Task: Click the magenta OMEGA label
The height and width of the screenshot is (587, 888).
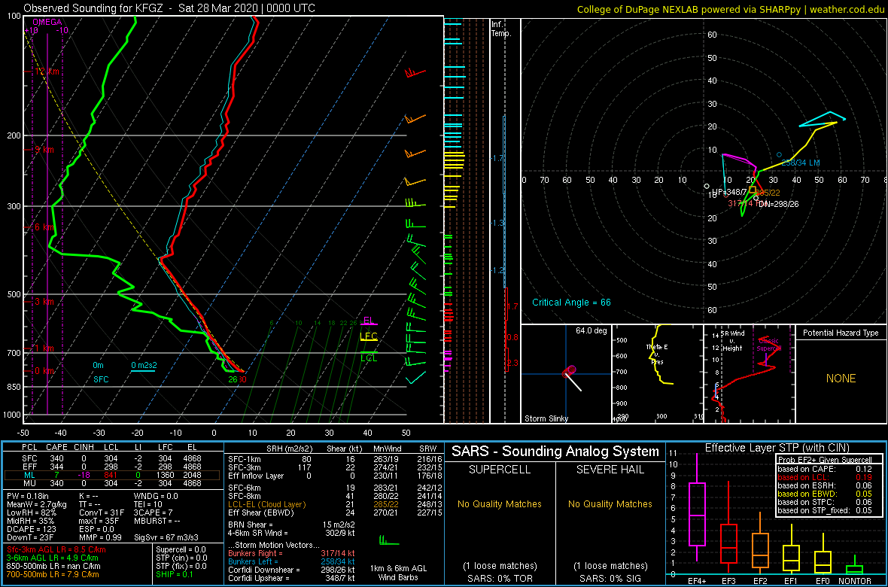Action: tap(45, 23)
